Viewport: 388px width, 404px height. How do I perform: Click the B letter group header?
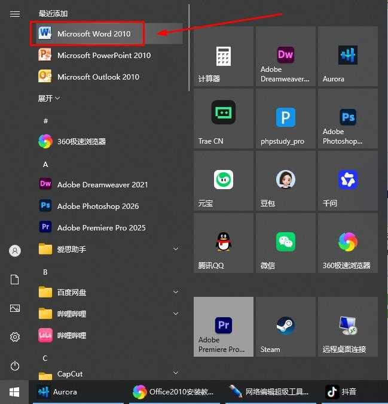(45, 272)
